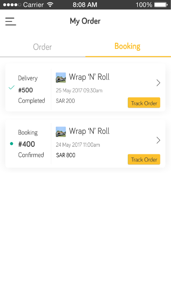Open the Wrap 'N' Roll title in delivery card
This screenshot has width=171, height=304.
point(89,77)
